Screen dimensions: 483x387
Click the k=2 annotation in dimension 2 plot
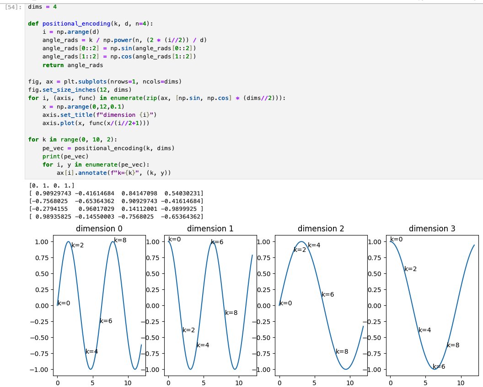click(x=300, y=250)
